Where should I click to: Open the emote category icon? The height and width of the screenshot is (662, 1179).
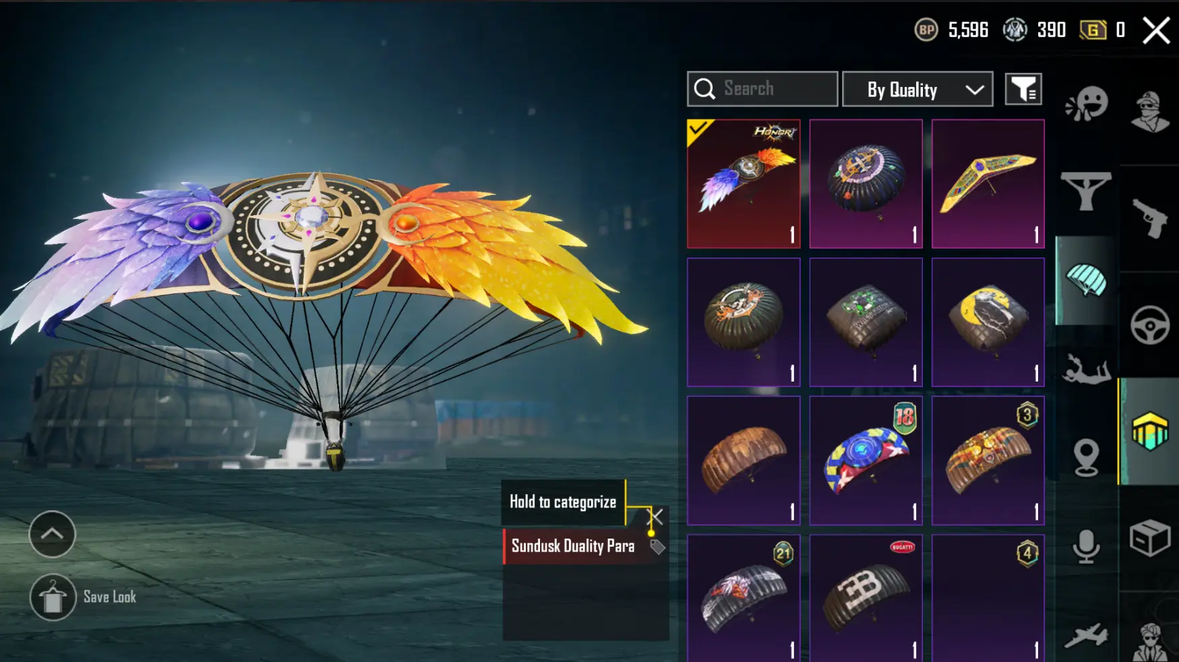click(1086, 104)
